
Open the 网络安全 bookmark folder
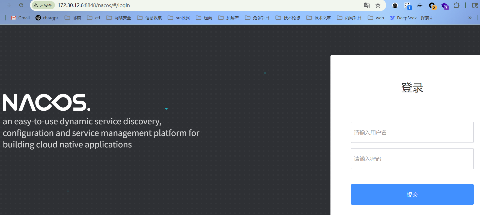119,18
